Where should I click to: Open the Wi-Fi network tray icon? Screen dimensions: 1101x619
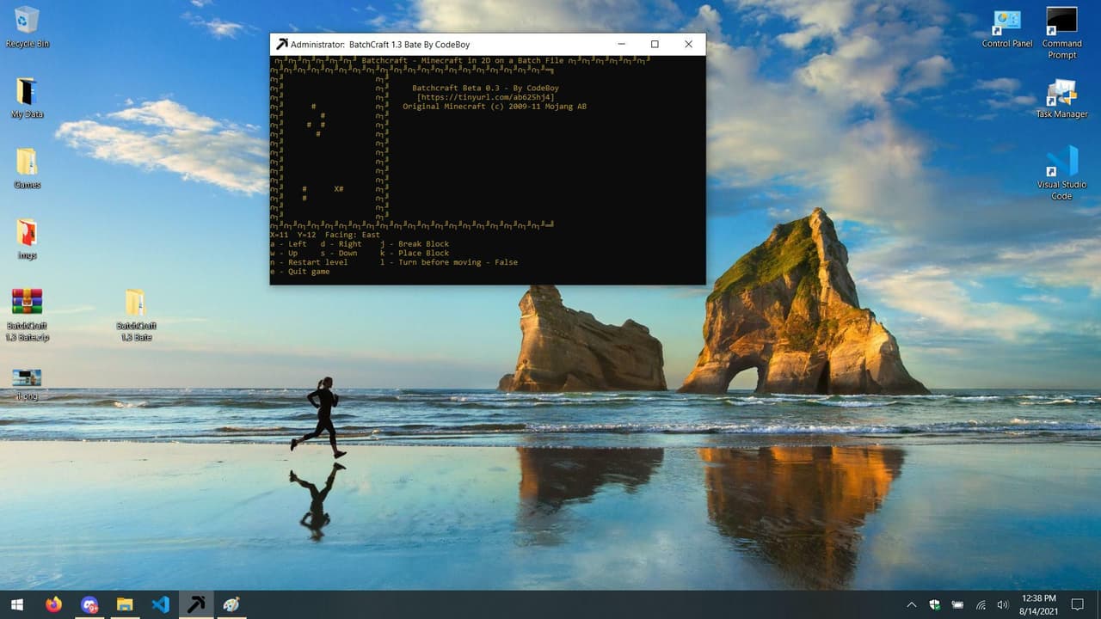(980, 604)
